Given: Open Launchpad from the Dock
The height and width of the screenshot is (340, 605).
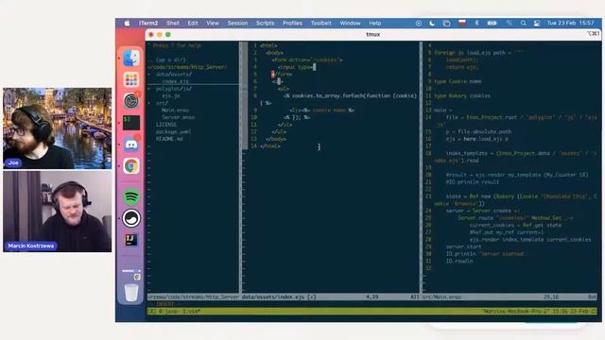Looking at the screenshot, I should pyautogui.click(x=131, y=79).
